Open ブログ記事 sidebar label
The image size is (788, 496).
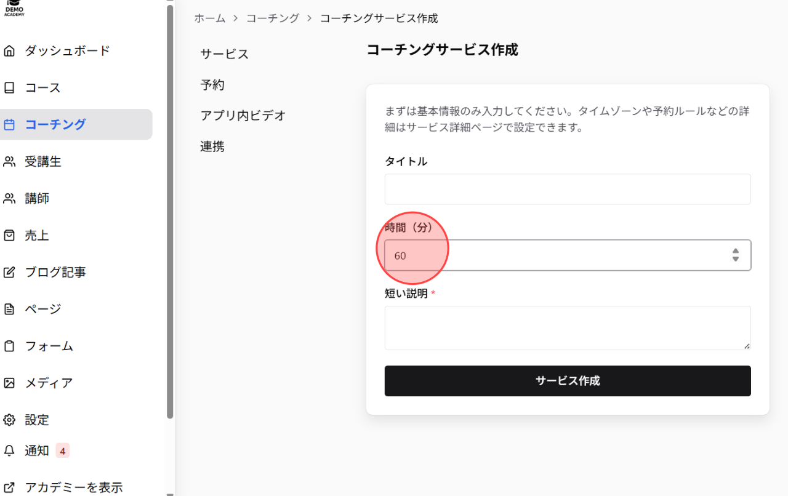55,272
